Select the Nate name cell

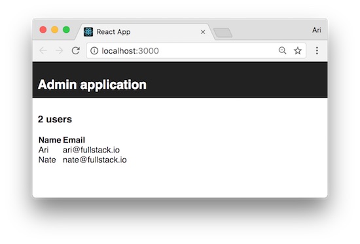pyautogui.click(x=47, y=160)
